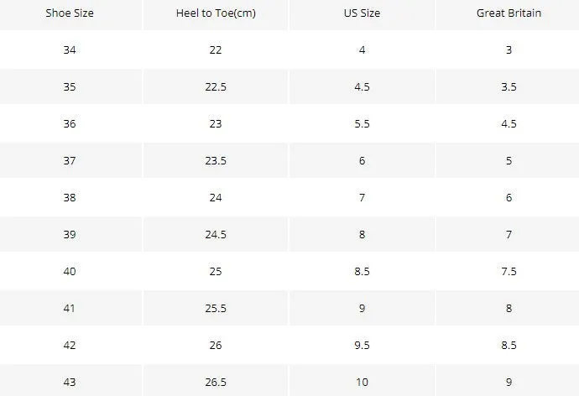The width and height of the screenshot is (579, 396).
Task: Click the 23.5 heel to toe value
Action: point(216,160)
